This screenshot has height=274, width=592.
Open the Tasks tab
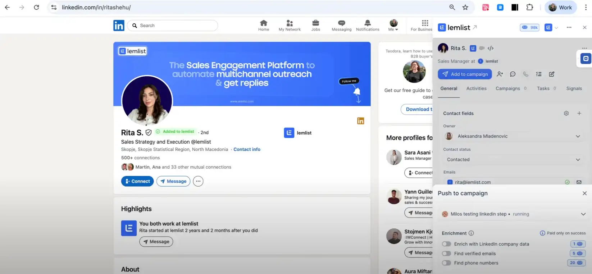click(x=546, y=88)
